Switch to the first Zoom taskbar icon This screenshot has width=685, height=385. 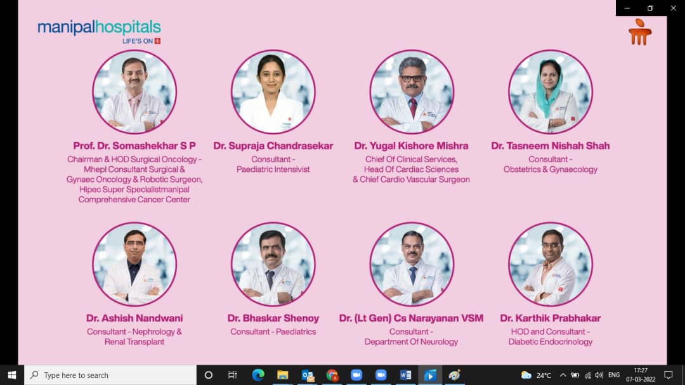click(x=356, y=375)
